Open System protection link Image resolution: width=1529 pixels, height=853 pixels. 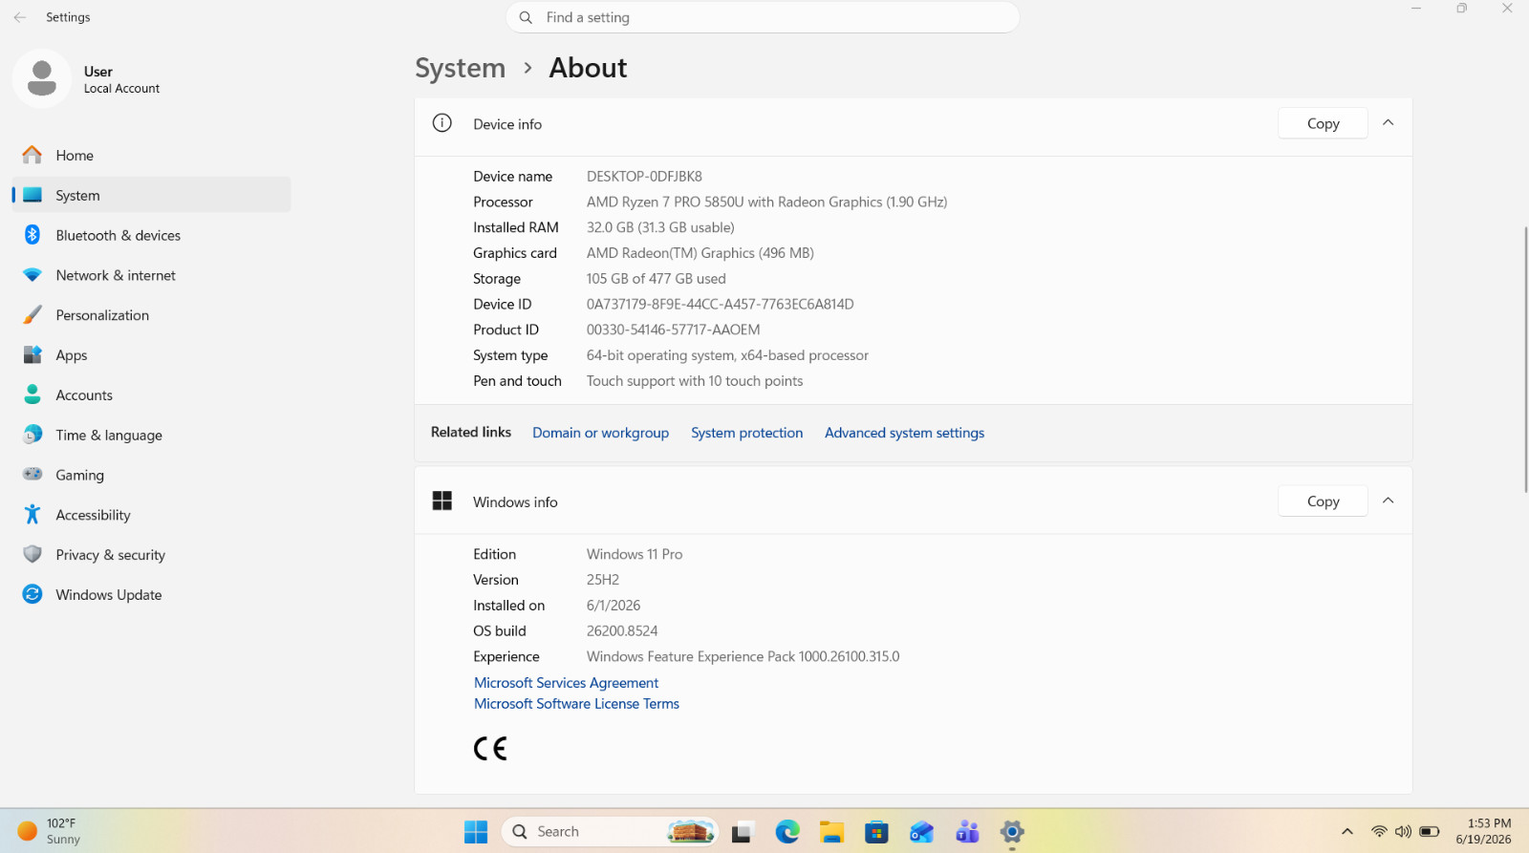click(747, 433)
